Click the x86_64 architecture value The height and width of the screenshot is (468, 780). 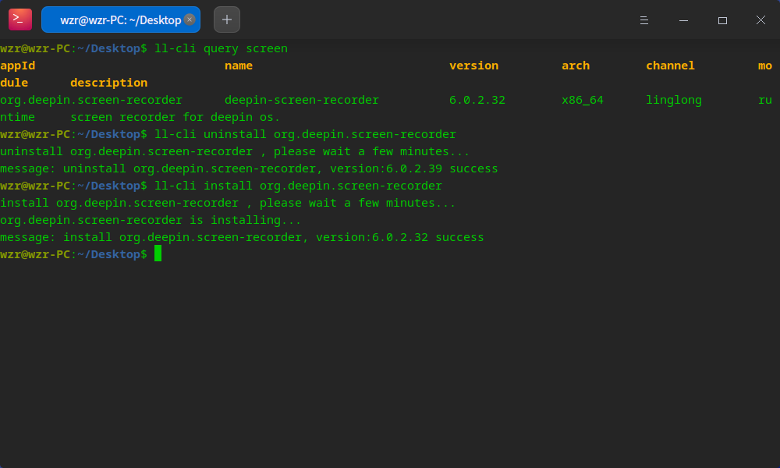(x=582, y=100)
